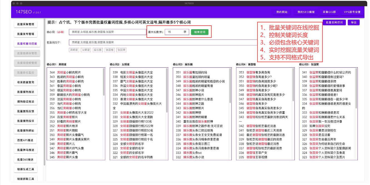Select the 娱乐圈 keyword tag
The width and height of the screenshot is (370, 185).
[x=97, y=50]
